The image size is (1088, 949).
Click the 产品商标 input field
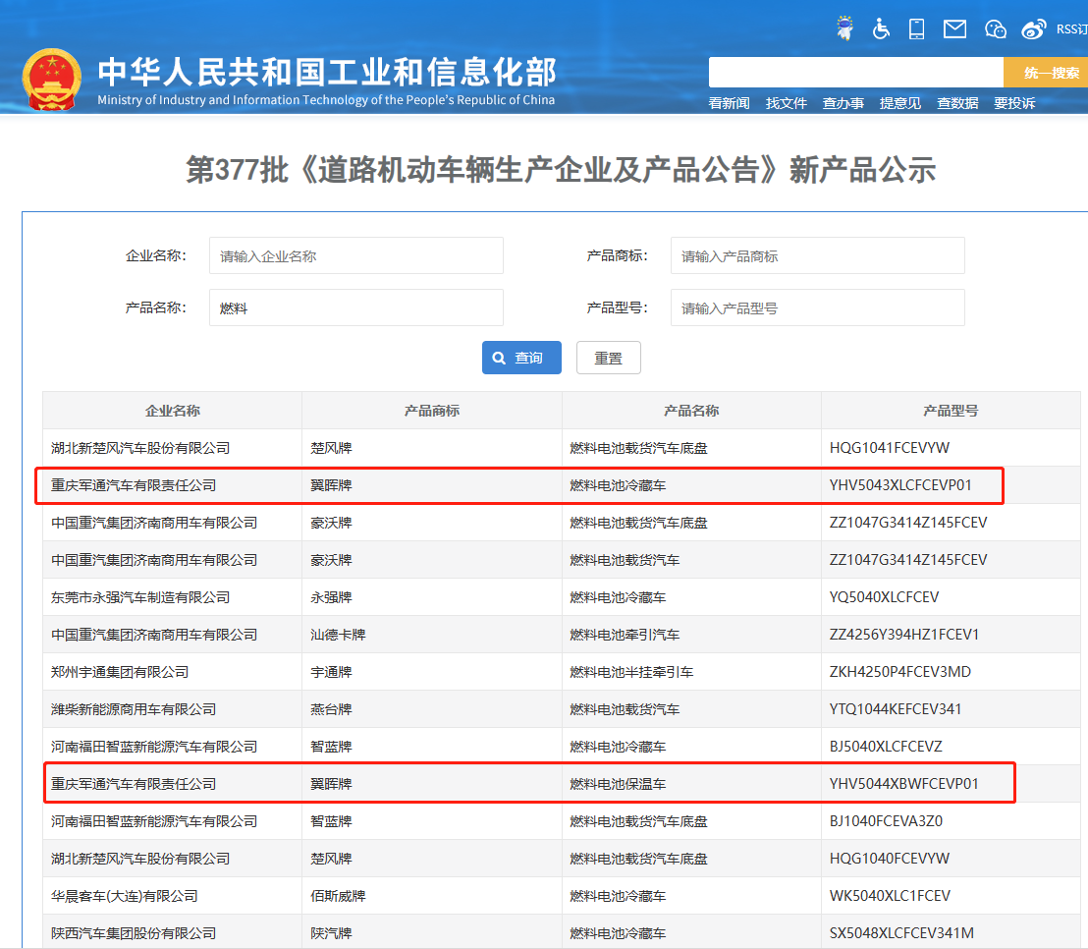(817, 255)
